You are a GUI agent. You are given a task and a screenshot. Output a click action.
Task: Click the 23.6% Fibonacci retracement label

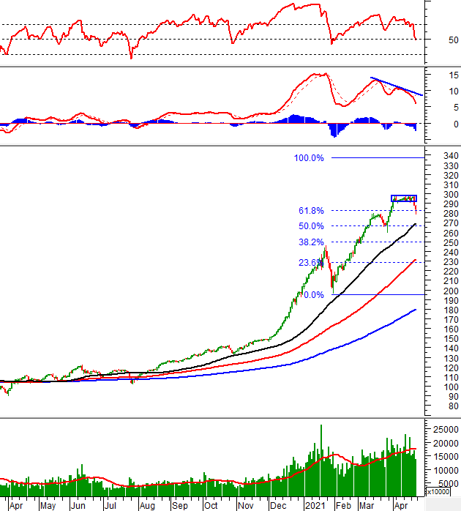pyautogui.click(x=311, y=263)
